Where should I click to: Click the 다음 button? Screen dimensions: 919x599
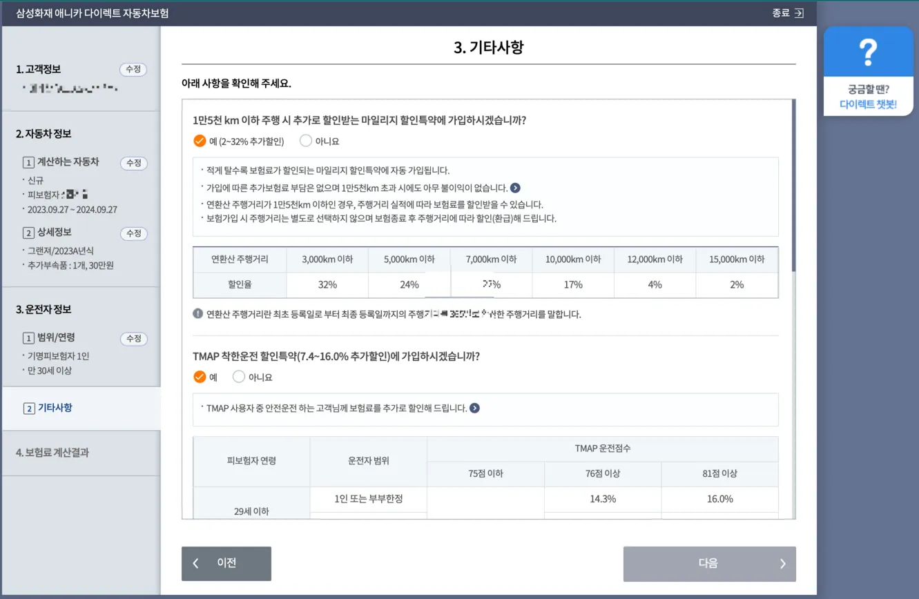point(709,563)
